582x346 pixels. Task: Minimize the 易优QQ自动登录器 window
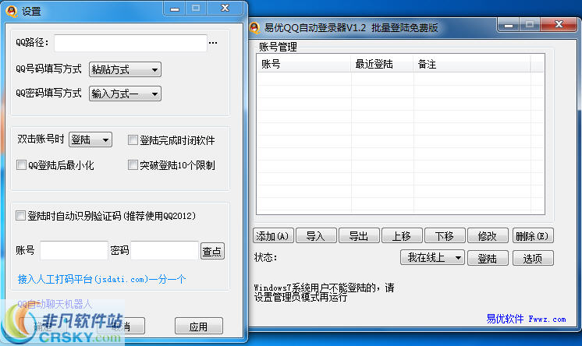click(x=509, y=25)
